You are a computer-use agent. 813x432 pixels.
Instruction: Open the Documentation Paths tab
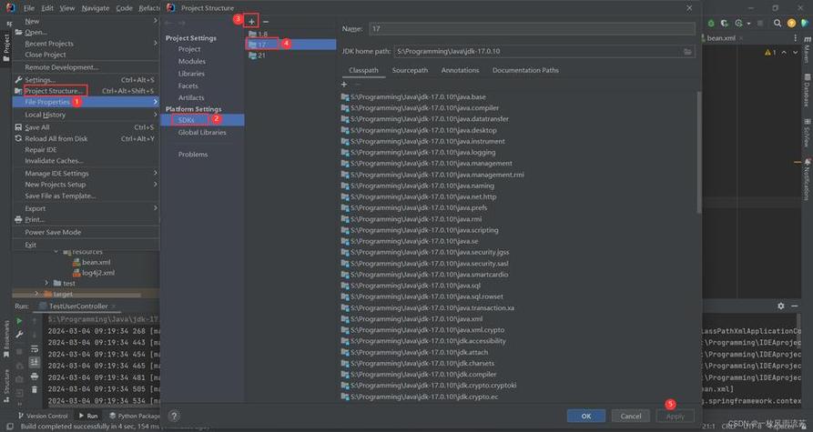pos(525,70)
